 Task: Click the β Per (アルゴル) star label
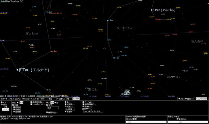(x=164, y=10)
